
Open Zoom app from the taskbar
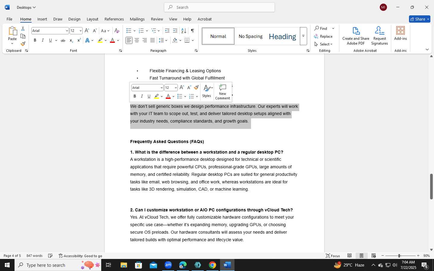(x=168, y=265)
